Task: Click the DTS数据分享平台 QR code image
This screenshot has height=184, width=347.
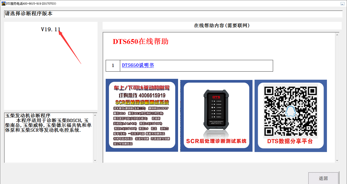Action: [x=291, y=116]
